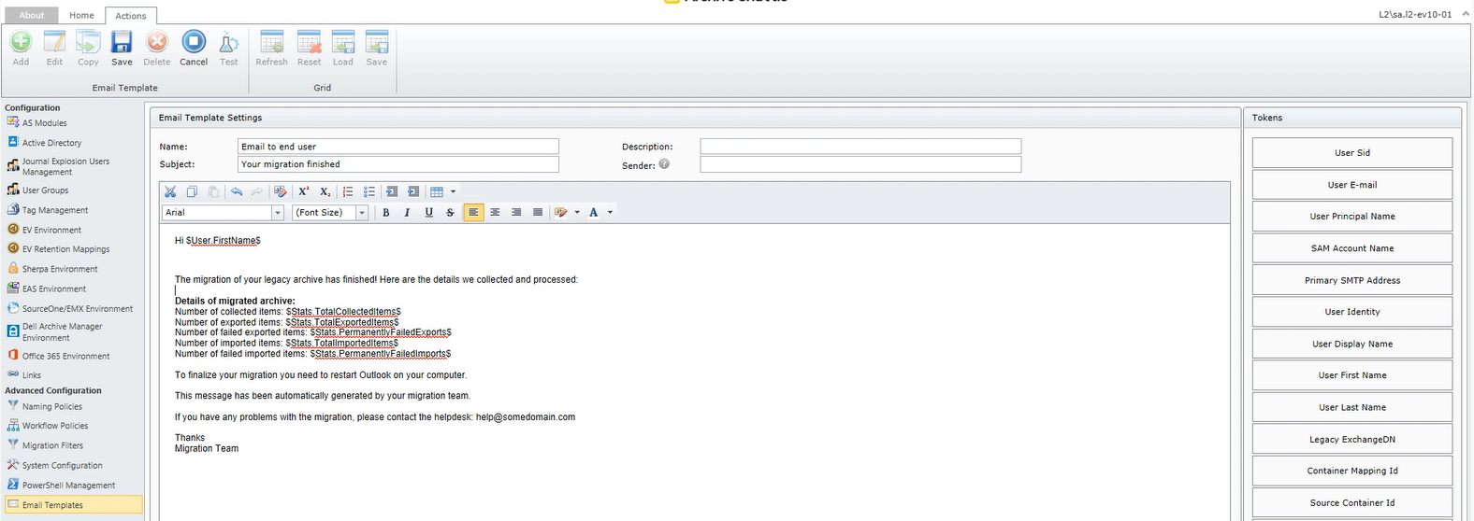
Task: Open the Font Size dropdown
Action: (x=362, y=213)
